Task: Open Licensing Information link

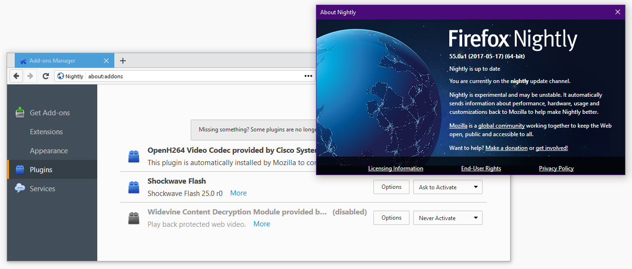Action: point(396,168)
